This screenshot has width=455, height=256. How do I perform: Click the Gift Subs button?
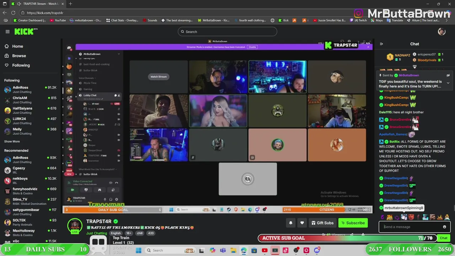pos(322,223)
